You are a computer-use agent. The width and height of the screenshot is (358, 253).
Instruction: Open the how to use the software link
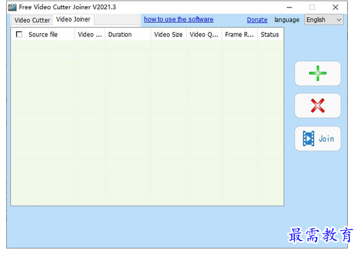pos(179,19)
